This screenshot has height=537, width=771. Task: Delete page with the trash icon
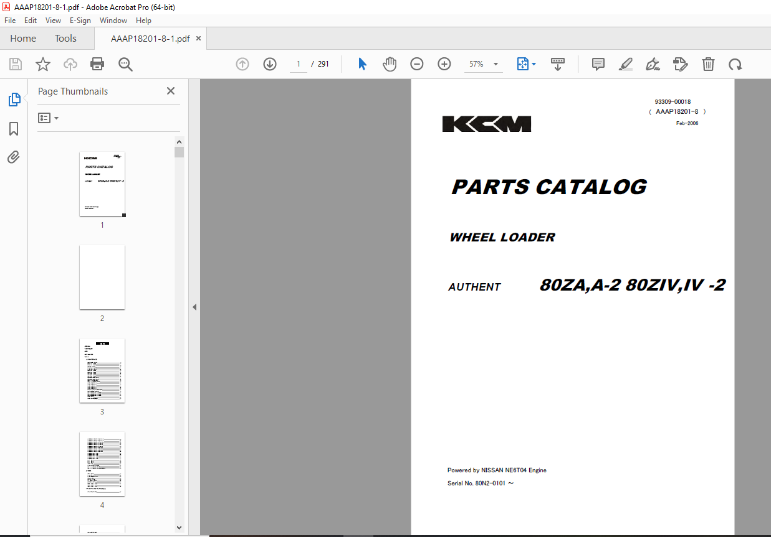pyautogui.click(x=708, y=64)
